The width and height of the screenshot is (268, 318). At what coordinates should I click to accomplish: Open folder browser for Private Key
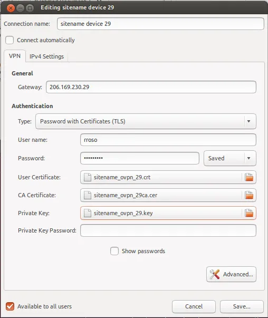coord(249,213)
